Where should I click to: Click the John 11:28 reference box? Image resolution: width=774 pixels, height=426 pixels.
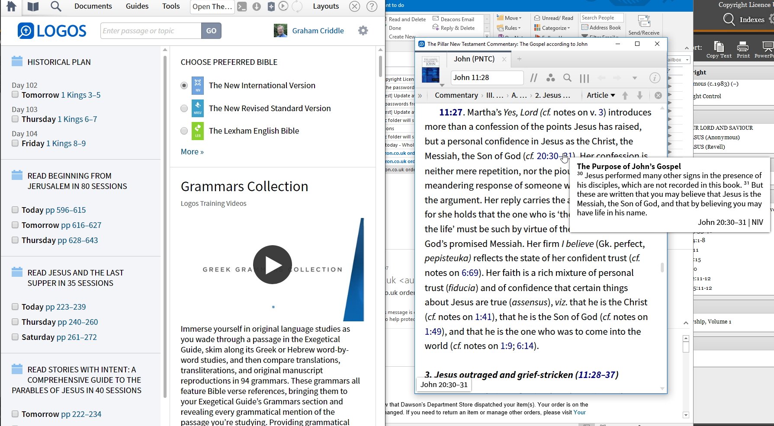tap(487, 78)
